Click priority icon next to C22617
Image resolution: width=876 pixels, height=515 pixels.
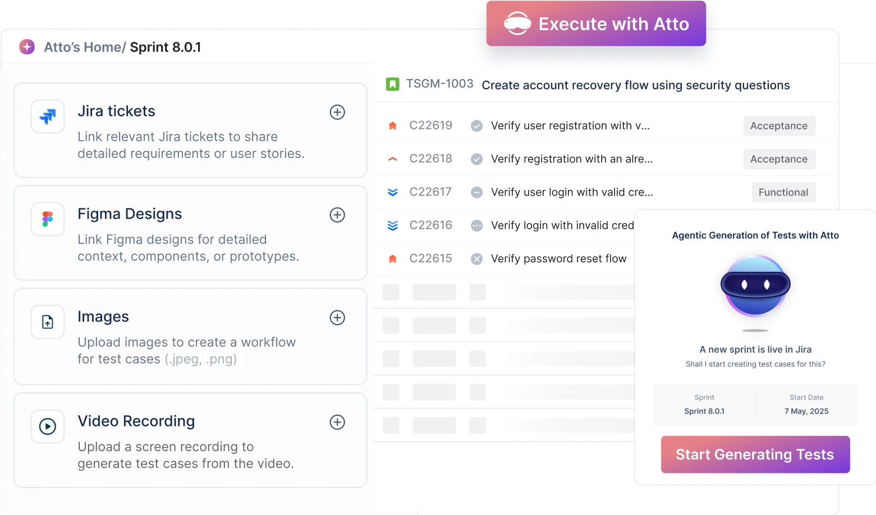point(393,192)
